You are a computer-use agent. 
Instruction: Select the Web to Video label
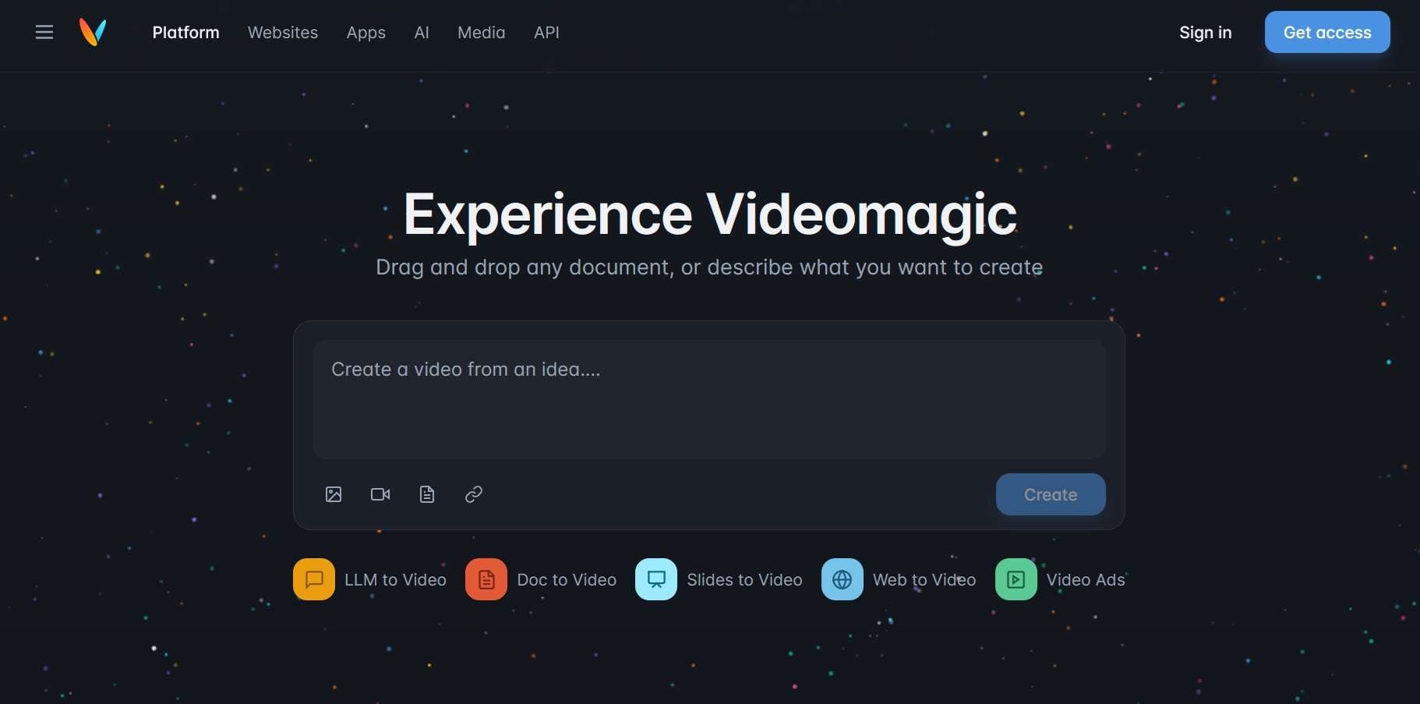click(924, 580)
